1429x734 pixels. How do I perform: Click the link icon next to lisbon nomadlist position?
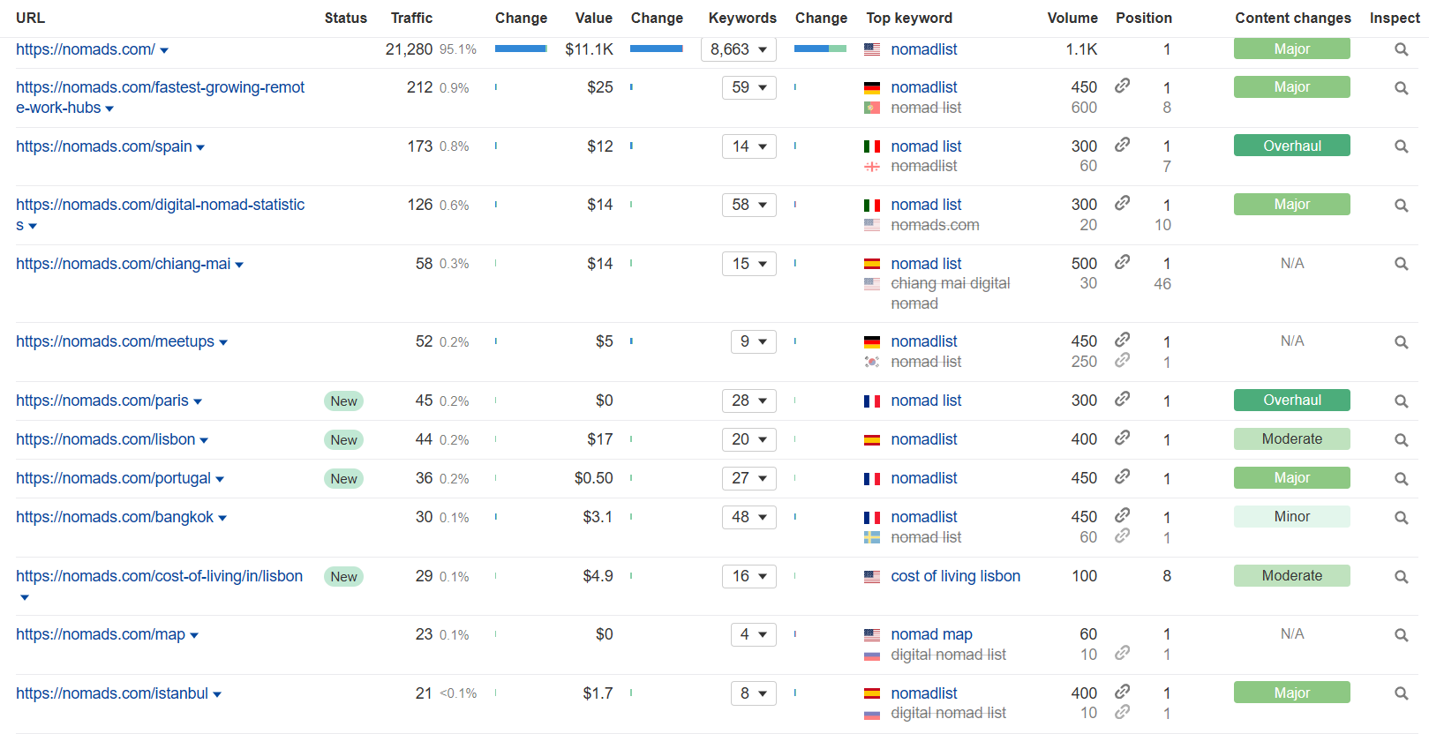click(1122, 438)
